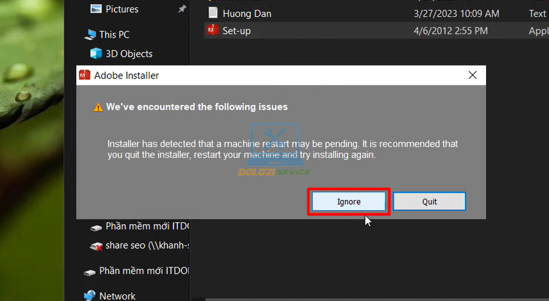Viewport: 549px width, 301px height.
Task: Click the Network icon in the sidebar
Action: [90, 296]
